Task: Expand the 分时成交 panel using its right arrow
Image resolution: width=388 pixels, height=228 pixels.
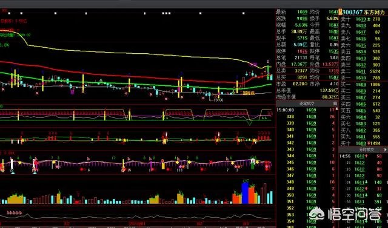Action: coord(386,149)
